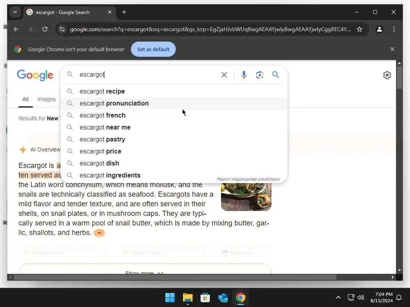Search by image with Google Lens
410x307 pixels.
[259, 75]
